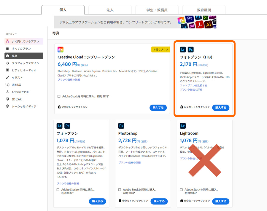Click the grid icon beside すべてのプラン
This screenshot has width=267, height=211.
tap(7, 49)
